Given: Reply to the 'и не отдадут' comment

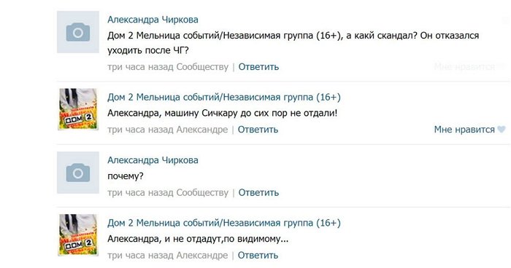Looking at the screenshot, I should click(258, 256).
